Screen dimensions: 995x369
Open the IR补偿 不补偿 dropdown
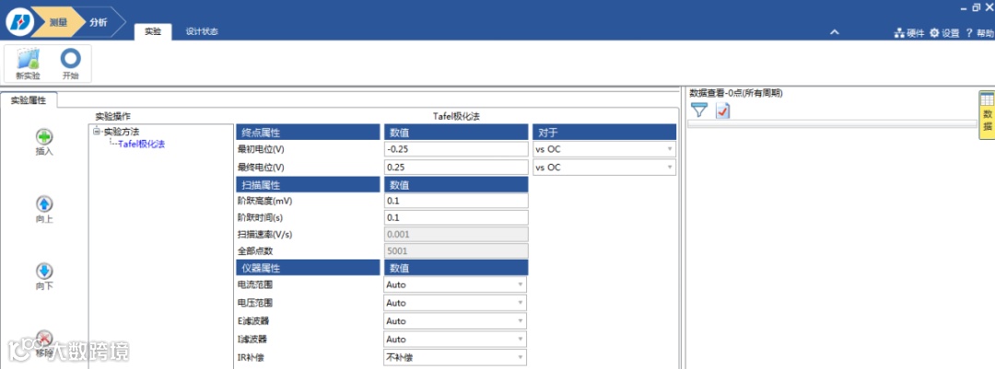click(455, 357)
